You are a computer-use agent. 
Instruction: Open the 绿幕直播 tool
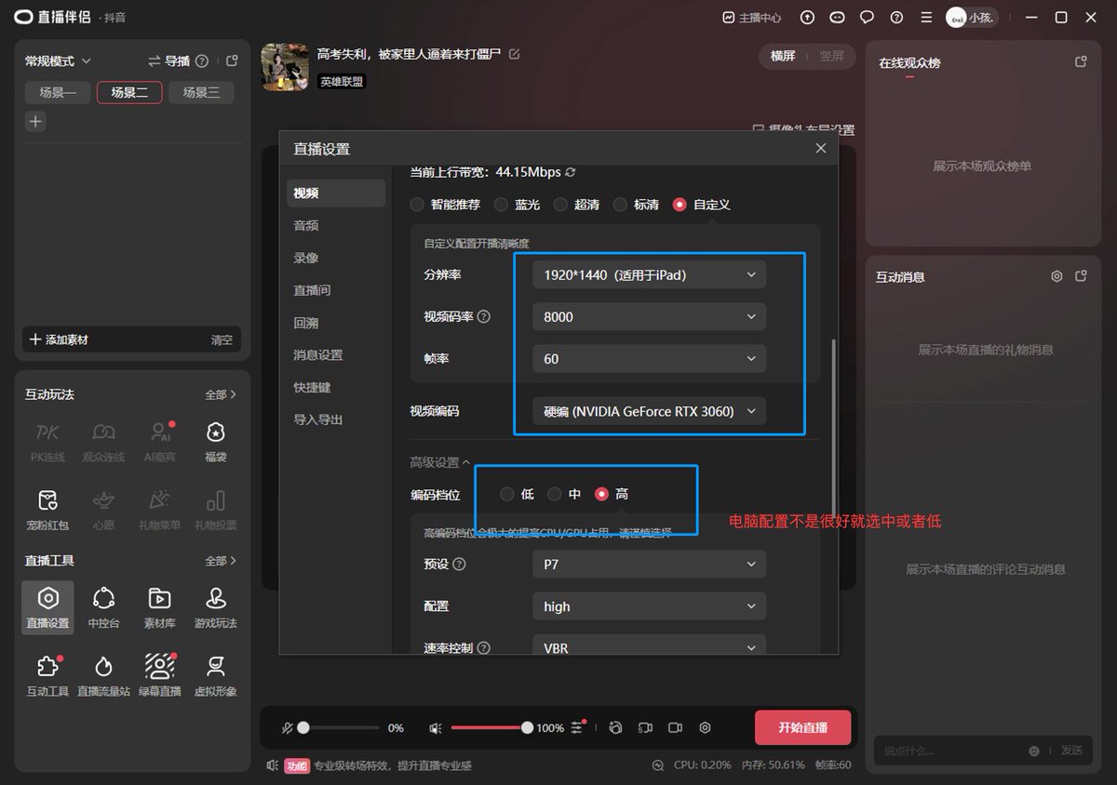coord(159,675)
